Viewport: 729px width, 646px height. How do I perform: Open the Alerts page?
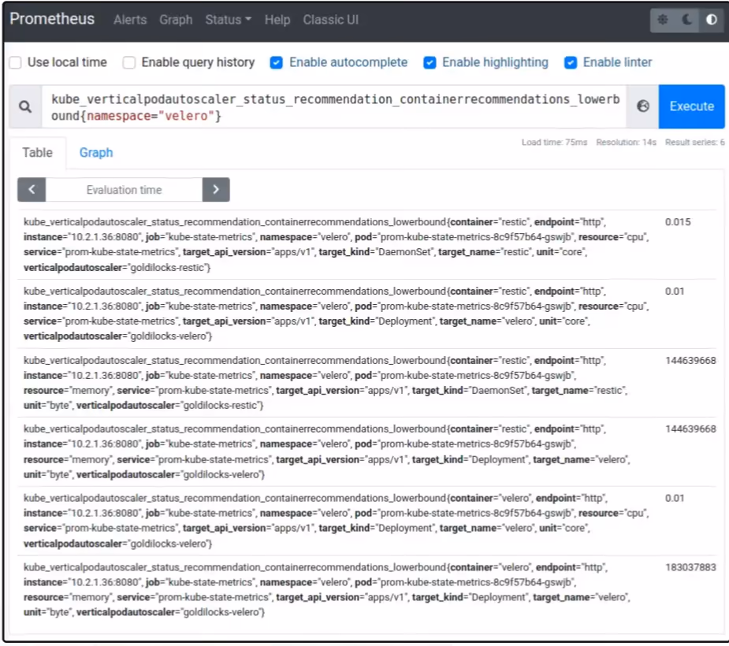130,20
